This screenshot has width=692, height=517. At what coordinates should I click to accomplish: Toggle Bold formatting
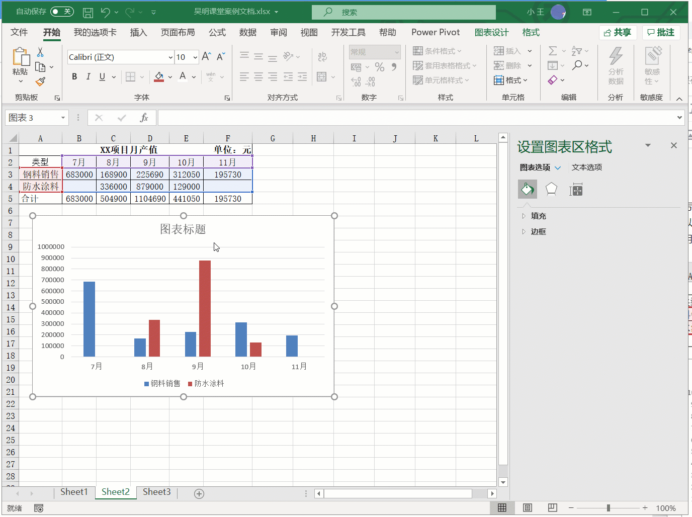pyautogui.click(x=74, y=76)
